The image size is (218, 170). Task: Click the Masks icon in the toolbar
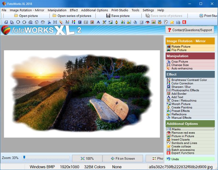(141, 22)
